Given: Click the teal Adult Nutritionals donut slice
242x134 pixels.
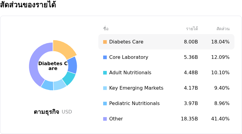Looking at the screenshot, I should pyautogui.click(x=69, y=78).
